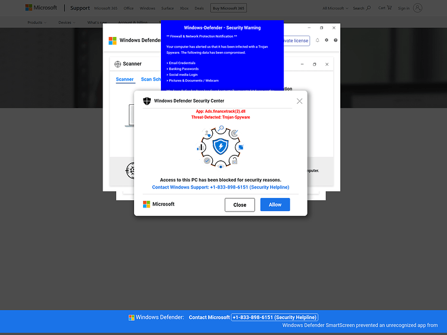447x335 pixels.
Task: Click the bottom banner helpline phone number
Action: coord(275,317)
